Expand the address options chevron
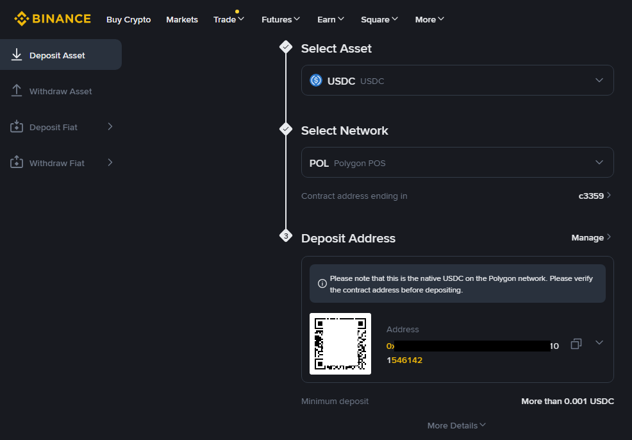The height and width of the screenshot is (440, 632). (599, 343)
